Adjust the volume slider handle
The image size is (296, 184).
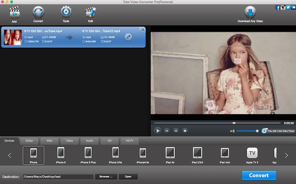click(x=257, y=131)
